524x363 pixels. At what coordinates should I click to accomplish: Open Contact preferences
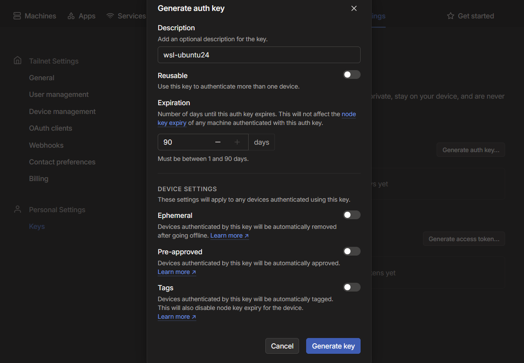coord(62,162)
